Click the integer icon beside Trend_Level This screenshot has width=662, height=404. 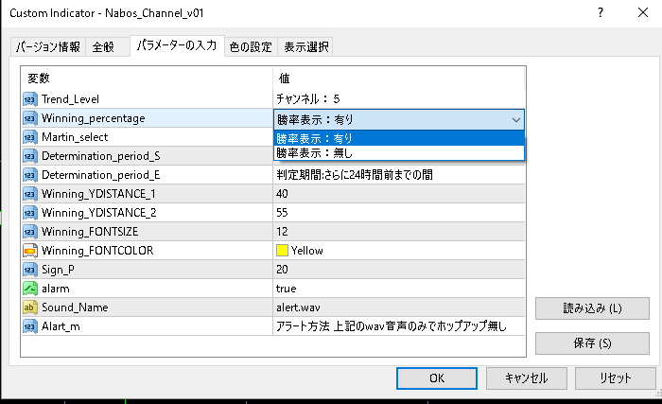tap(30, 99)
